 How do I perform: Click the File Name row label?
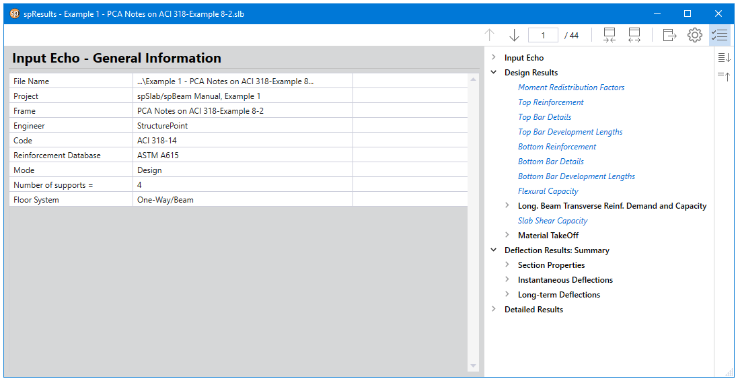tap(32, 81)
